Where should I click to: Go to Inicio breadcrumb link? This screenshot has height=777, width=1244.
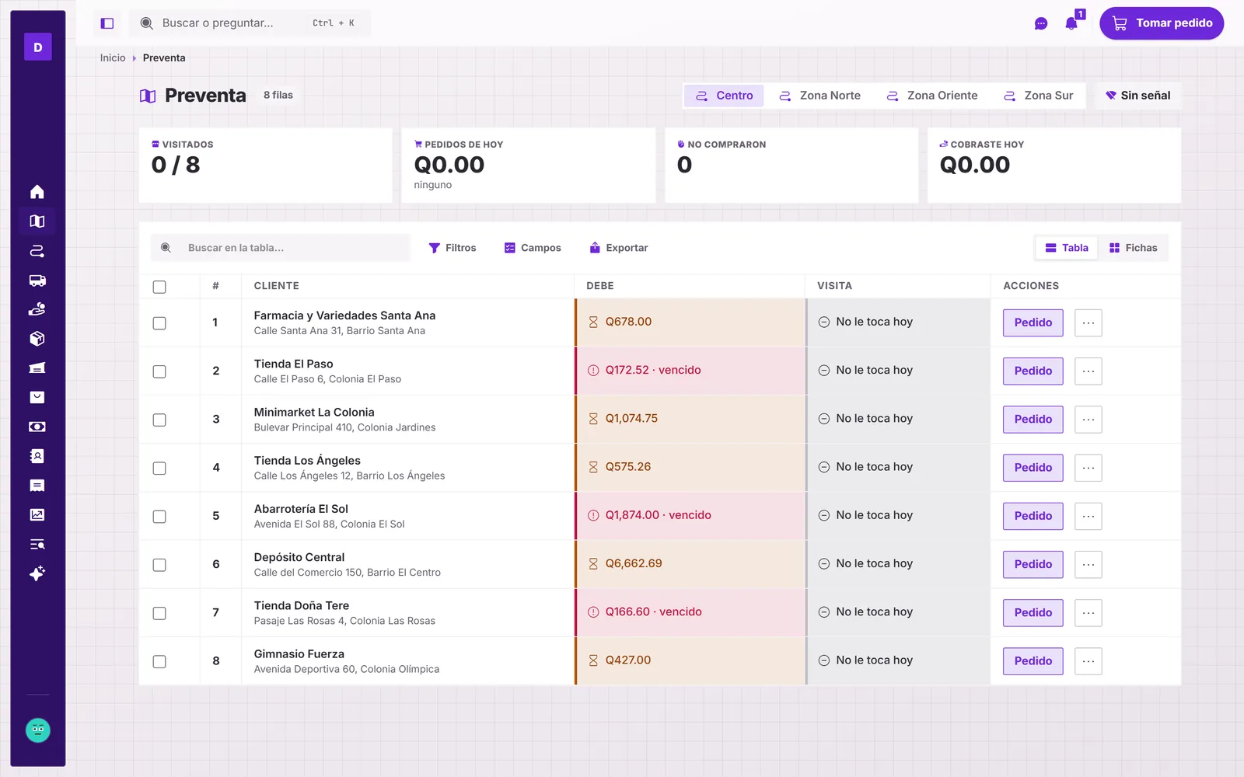113,58
